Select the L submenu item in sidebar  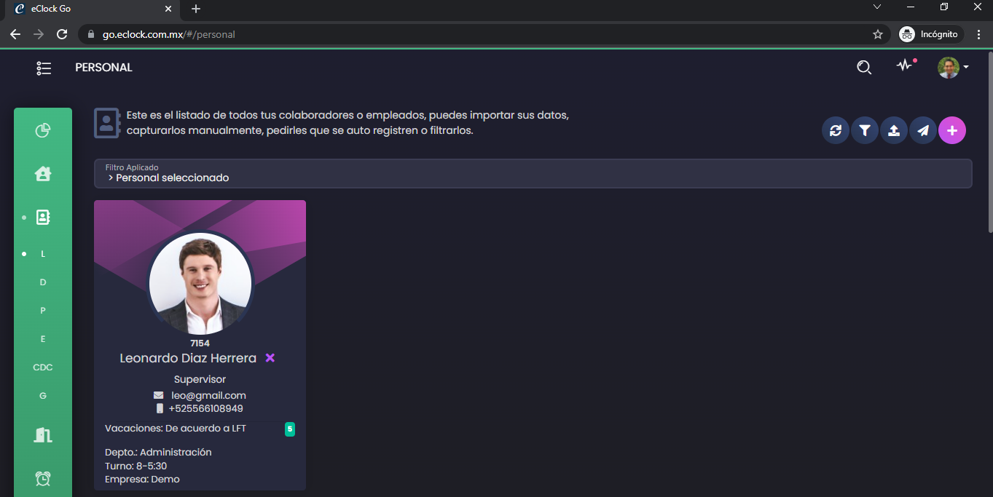pos(43,254)
